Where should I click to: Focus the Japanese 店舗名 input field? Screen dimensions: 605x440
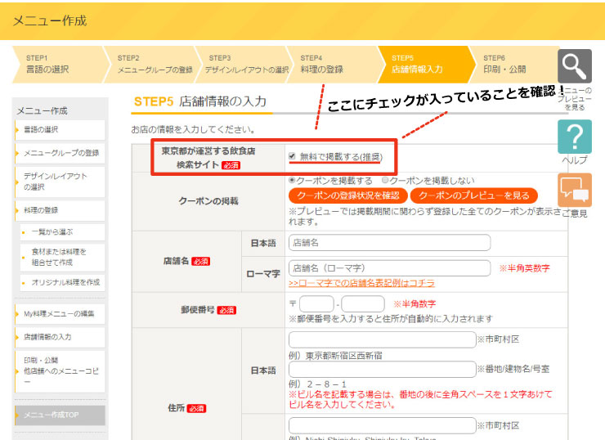tap(389, 243)
